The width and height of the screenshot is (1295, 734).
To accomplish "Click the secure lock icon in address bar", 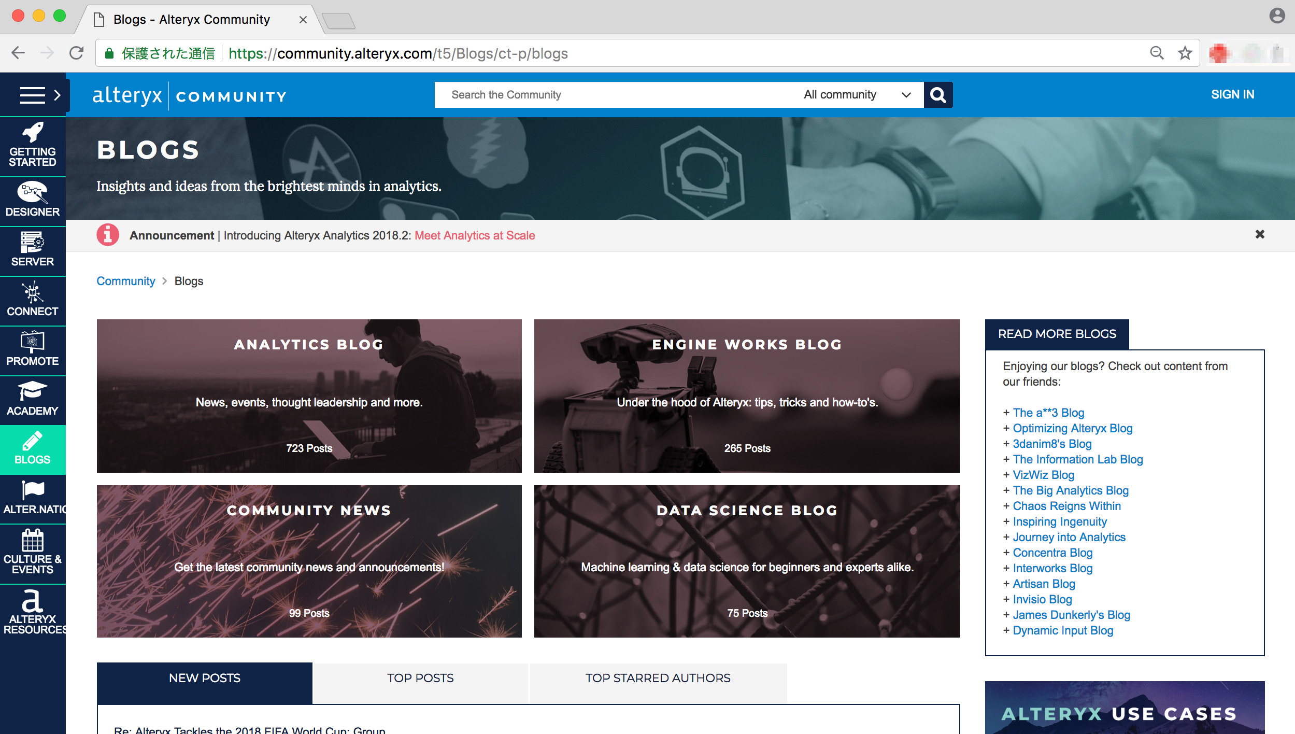I will pyautogui.click(x=109, y=53).
